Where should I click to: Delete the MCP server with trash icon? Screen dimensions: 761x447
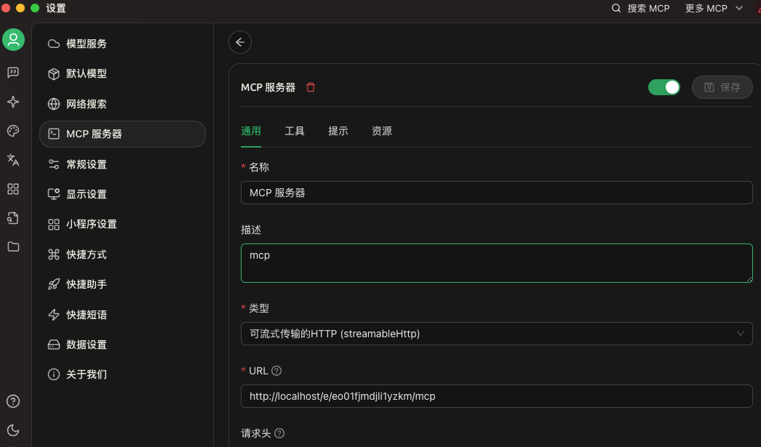pyautogui.click(x=311, y=87)
